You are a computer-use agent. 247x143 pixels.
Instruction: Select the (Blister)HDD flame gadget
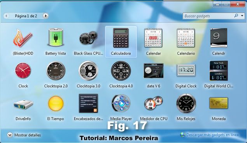[23, 38]
